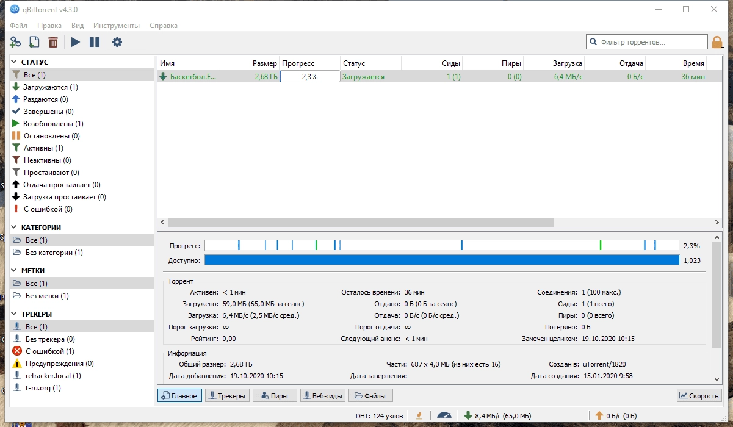The image size is (733, 427).
Task: Click the delete torrent trash icon
Action: (53, 42)
